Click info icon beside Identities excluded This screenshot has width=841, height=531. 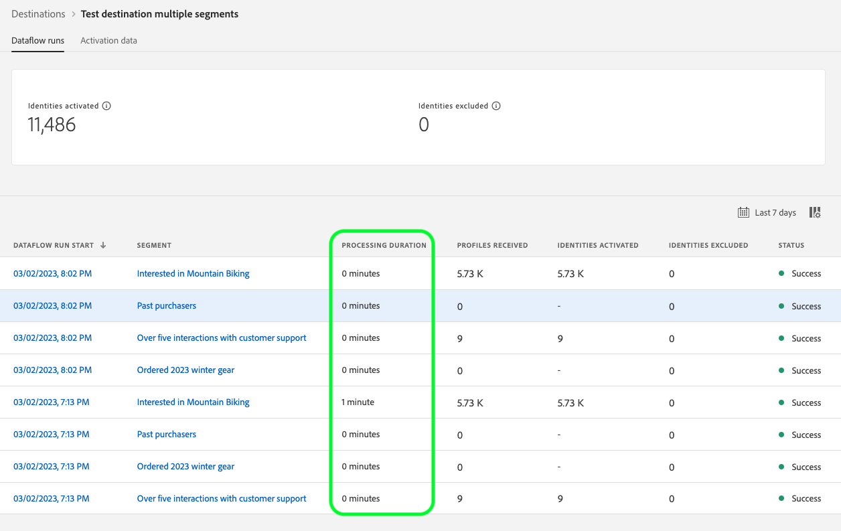pos(496,106)
